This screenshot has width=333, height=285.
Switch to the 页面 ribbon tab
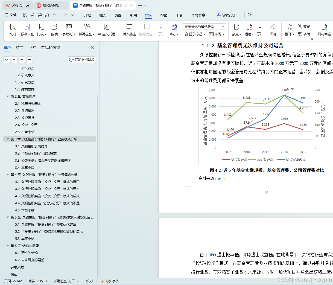click(x=118, y=15)
